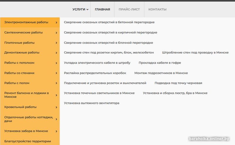Open Установка вытяжного вентилятора link
The height and width of the screenshot is (145, 235).
tap(92, 103)
